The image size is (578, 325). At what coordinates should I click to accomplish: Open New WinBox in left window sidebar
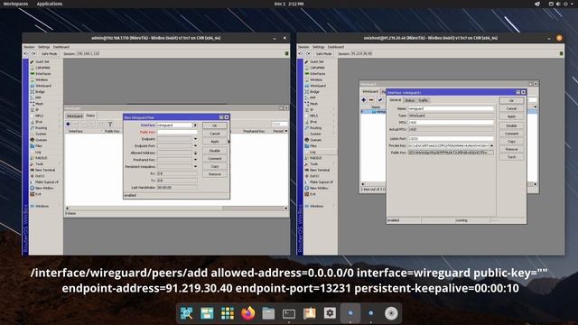pyautogui.click(x=42, y=188)
